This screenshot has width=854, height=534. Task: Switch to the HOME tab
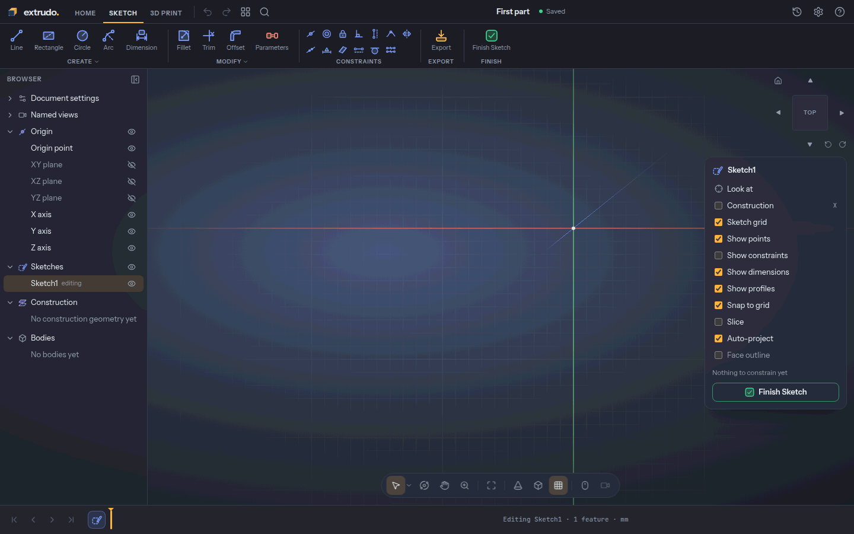point(85,13)
